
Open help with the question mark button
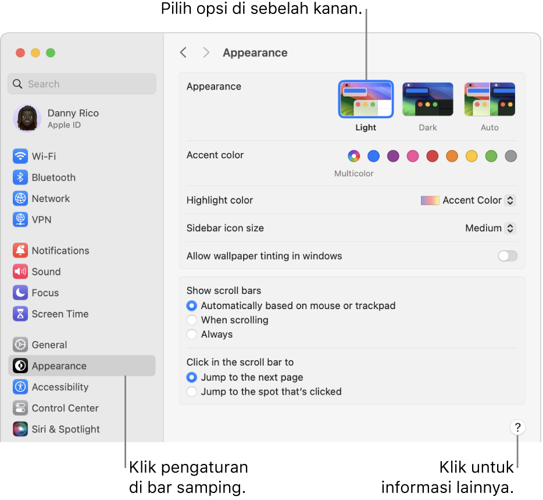click(x=517, y=427)
